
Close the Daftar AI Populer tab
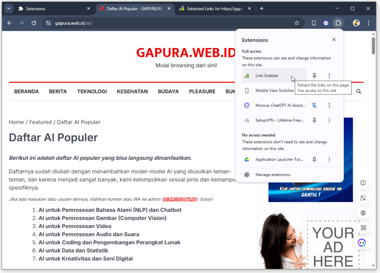pyautogui.click(x=169, y=8)
